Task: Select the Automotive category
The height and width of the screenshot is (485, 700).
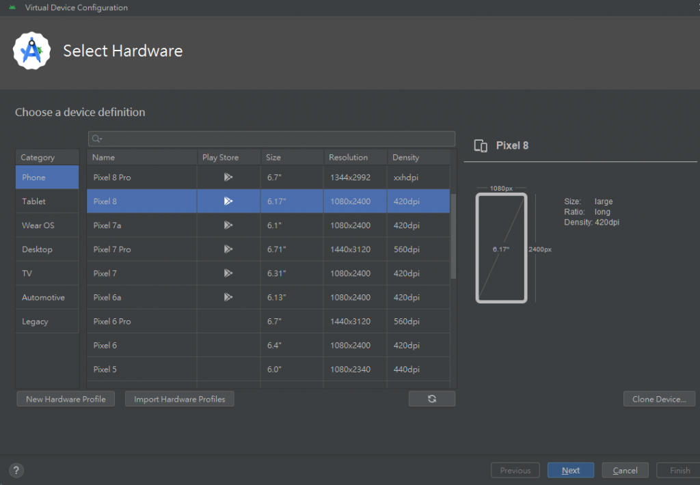Action: (x=47, y=297)
